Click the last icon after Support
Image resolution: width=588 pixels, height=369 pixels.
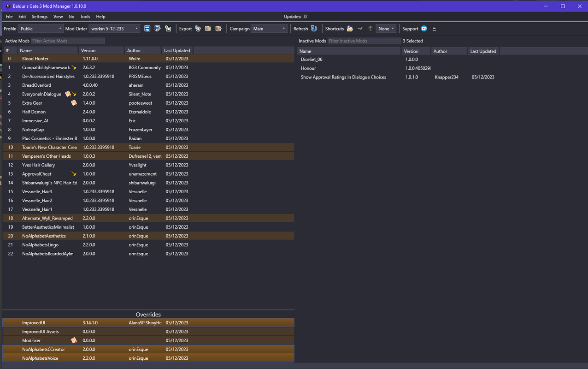pos(434,29)
